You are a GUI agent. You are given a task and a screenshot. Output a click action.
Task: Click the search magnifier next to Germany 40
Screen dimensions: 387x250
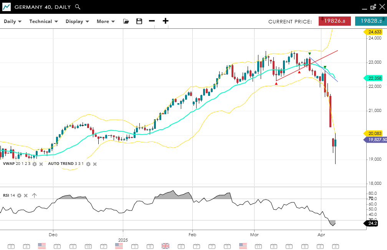(78, 7)
